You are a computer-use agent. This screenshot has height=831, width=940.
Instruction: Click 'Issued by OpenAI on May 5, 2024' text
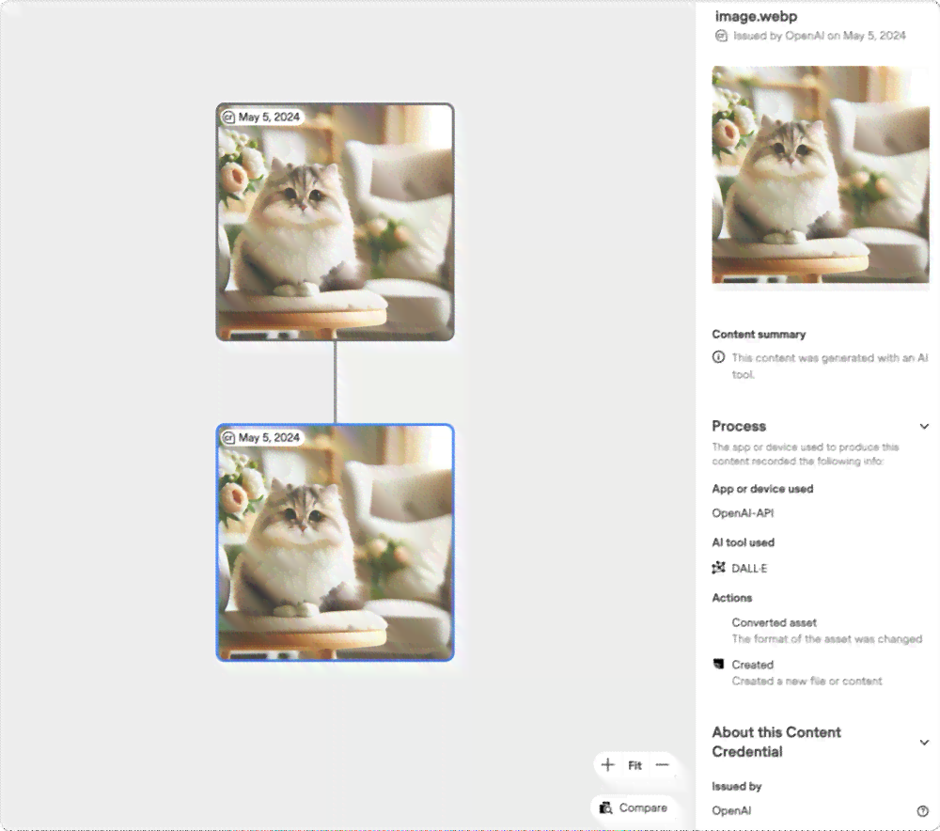pyautogui.click(x=820, y=36)
